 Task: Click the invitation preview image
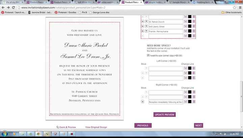[x=85, y=68]
